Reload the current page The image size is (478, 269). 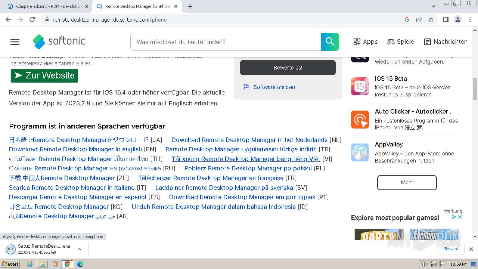[x=32, y=19]
